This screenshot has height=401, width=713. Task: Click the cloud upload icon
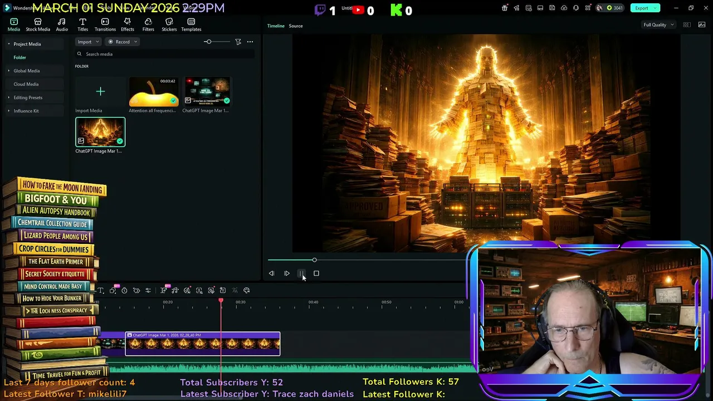tap(564, 8)
